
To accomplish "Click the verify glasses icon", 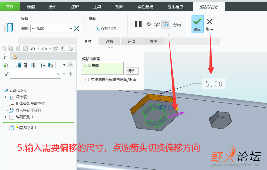I will (x=177, y=25).
